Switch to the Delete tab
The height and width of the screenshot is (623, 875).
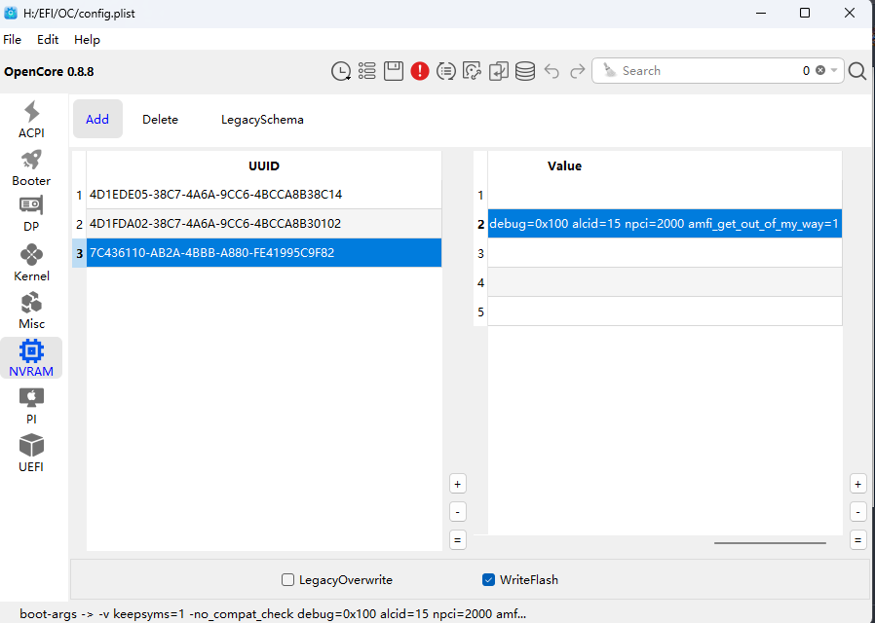[160, 120]
